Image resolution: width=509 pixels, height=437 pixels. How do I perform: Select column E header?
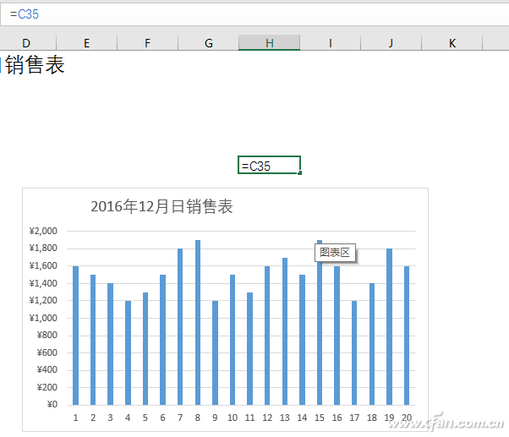pyautogui.click(x=86, y=43)
